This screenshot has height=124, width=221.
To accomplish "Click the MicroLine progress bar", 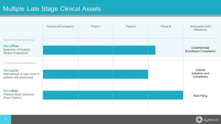I will click(x=95, y=74).
